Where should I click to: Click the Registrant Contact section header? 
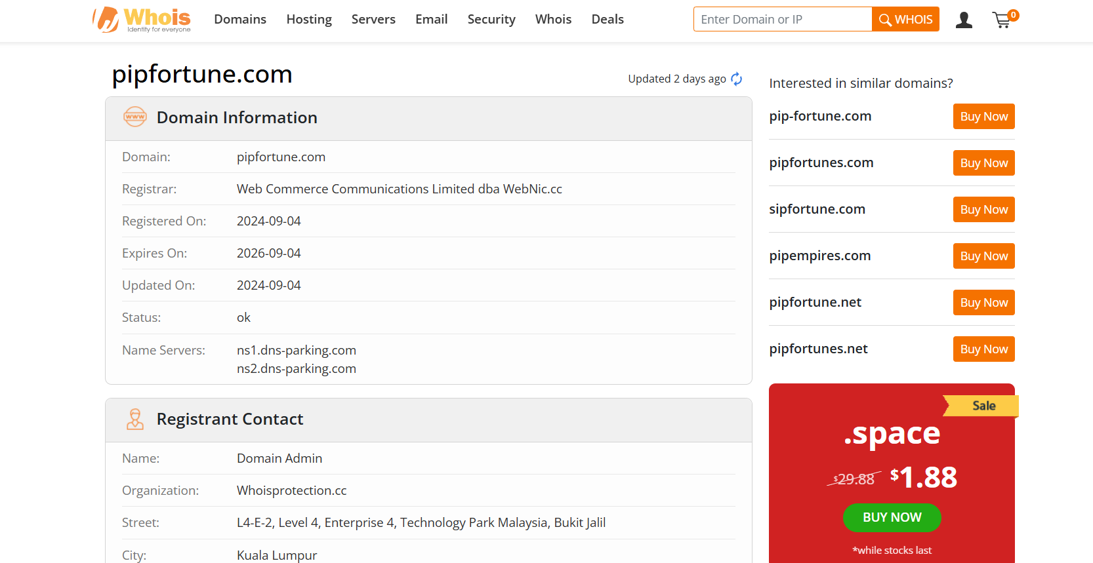428,420
